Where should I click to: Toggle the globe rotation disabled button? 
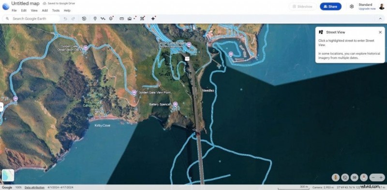[x=345, y=177]
